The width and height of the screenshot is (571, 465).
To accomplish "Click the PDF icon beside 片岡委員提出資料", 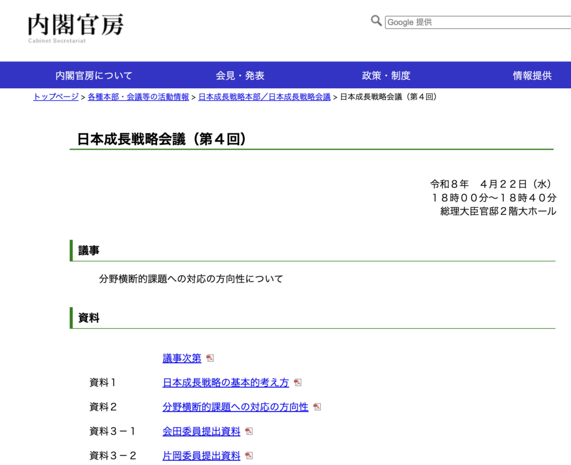I will pos(249,456).
